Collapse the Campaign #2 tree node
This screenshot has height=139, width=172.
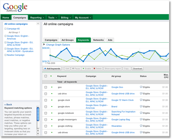point(5,29)
